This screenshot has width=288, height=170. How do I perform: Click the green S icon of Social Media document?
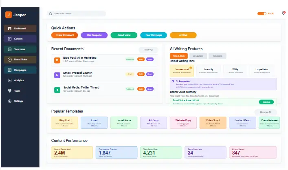click(57, 90)
